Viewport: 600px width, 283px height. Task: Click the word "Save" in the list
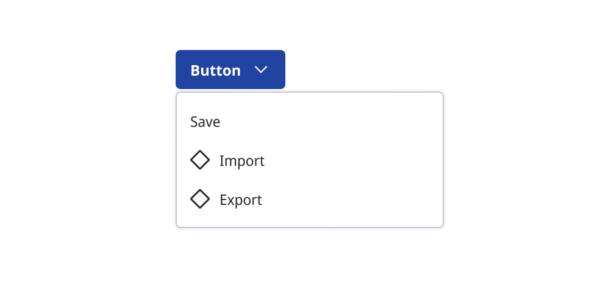pos(205,122)
